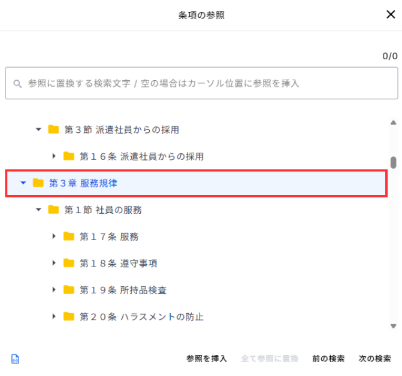Click the folder icon of 第20条 ハラスメントの防止
Image resolution: width=402 pixels, height=376 pixels.
click(69, 316)
